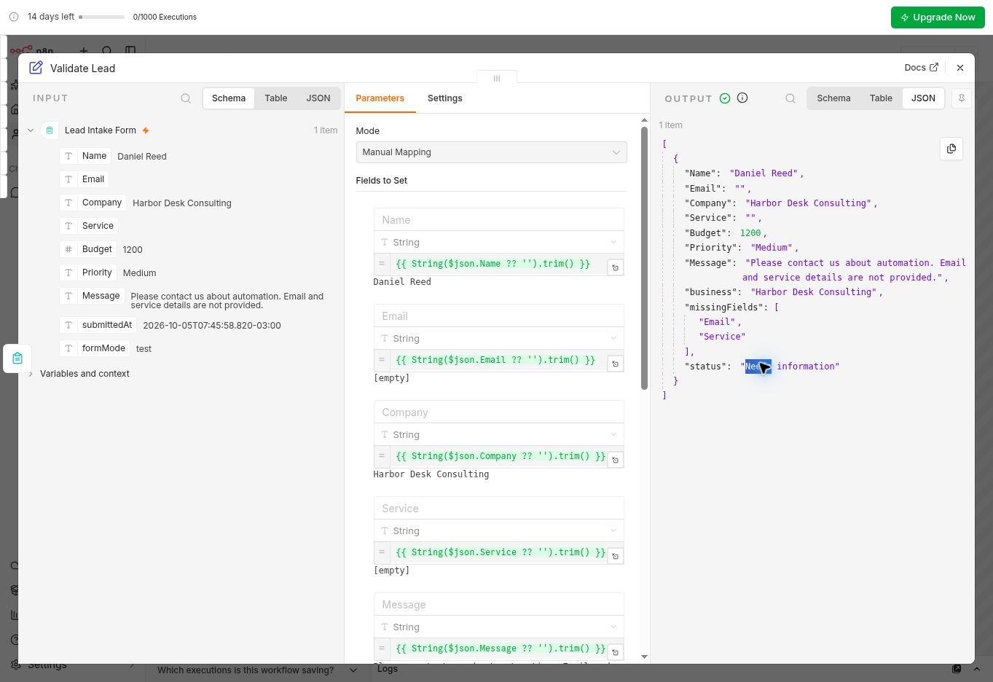
Task: Select the Parameters tab
Action: pyautogui.click(x=380, y=98)
